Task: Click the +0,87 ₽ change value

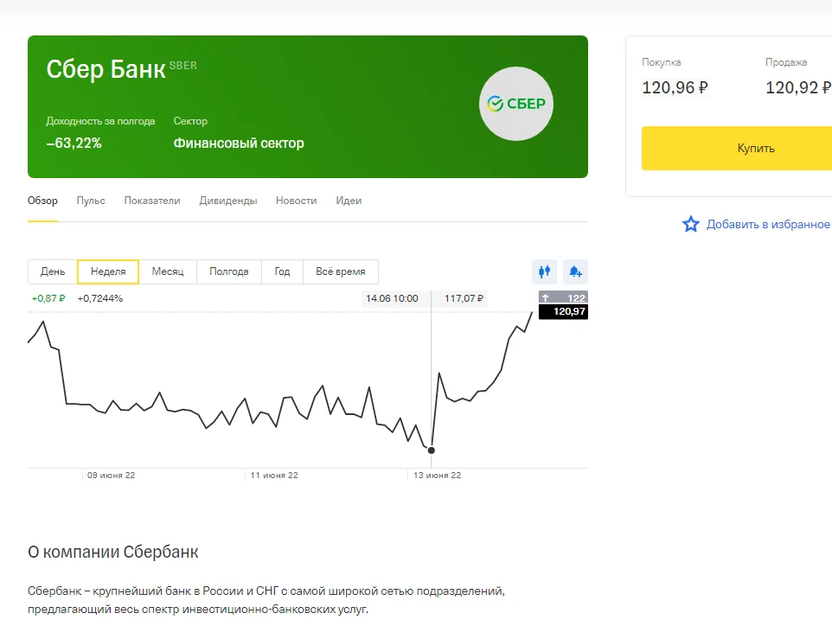Action: point(48,298)
